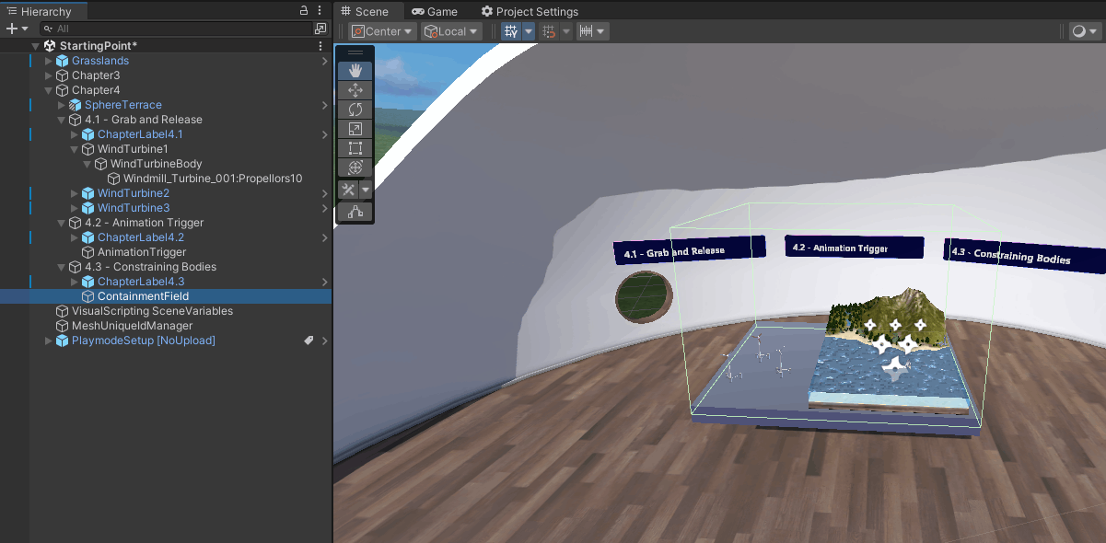The height and width of the screenshot is (543, 1106).
Task: Click the SphereTerrace prefab variant icon
Action: coord(76,105)
